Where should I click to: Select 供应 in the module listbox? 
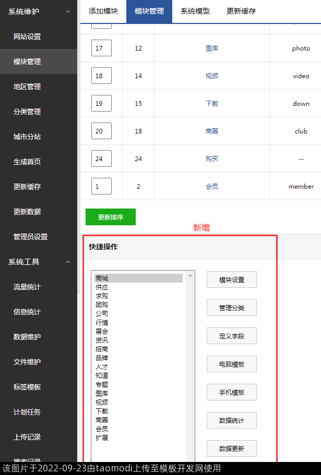coord(102,287)
